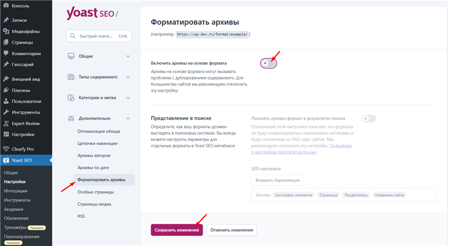Open Инструменты under Yoast SEO submenu
Image resolution: width=449 pixels, height=246 pixels.
(17, 200)
